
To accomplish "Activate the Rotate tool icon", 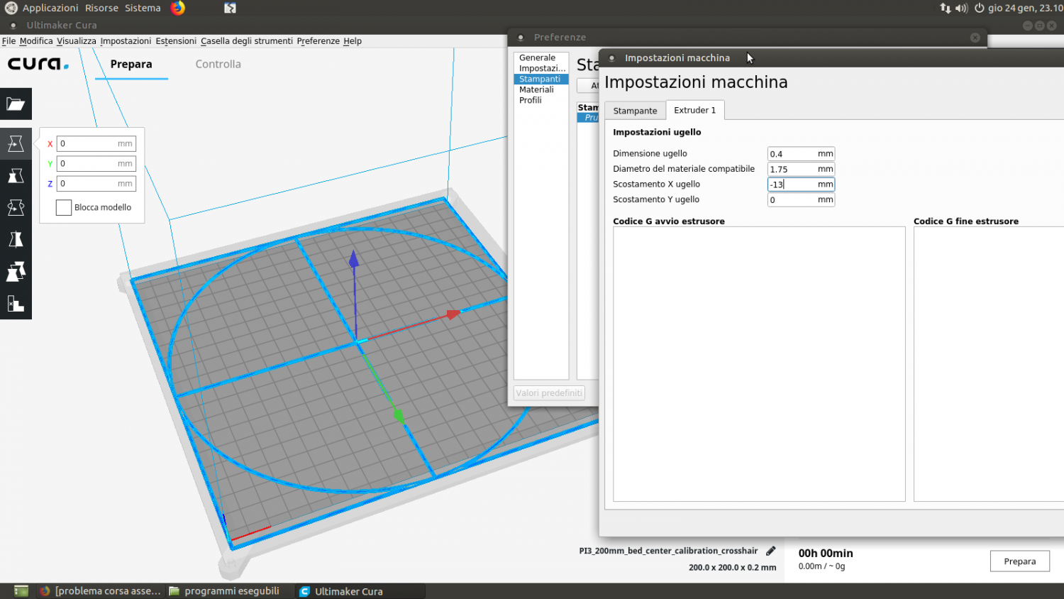I will [x=16, y=207].
